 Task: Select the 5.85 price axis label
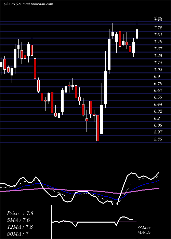[158, 139]
